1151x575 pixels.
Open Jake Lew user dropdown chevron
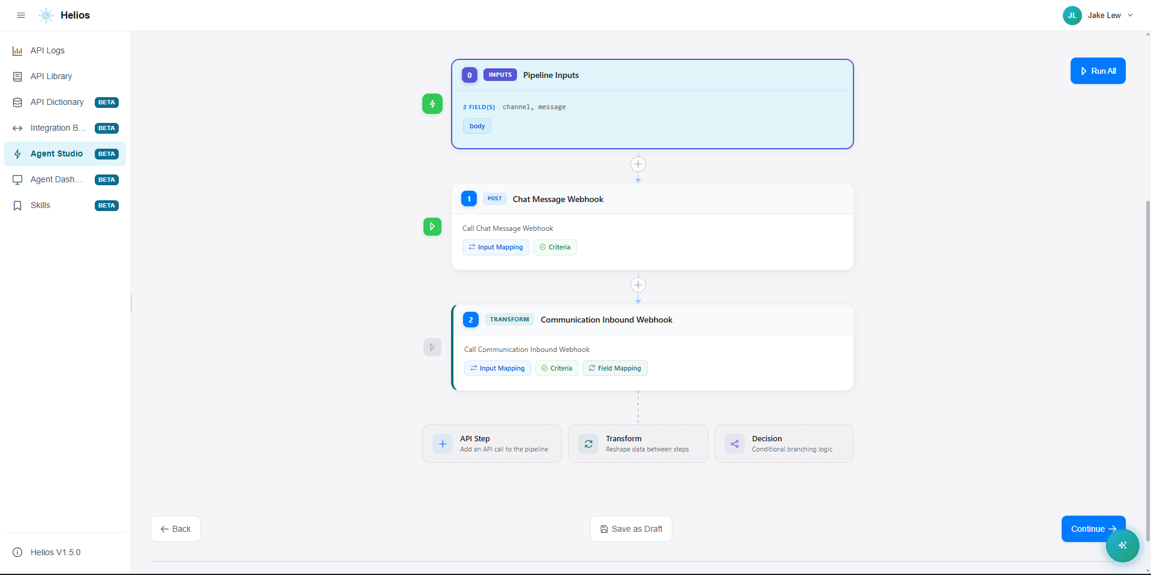(x=1130, y=16)
